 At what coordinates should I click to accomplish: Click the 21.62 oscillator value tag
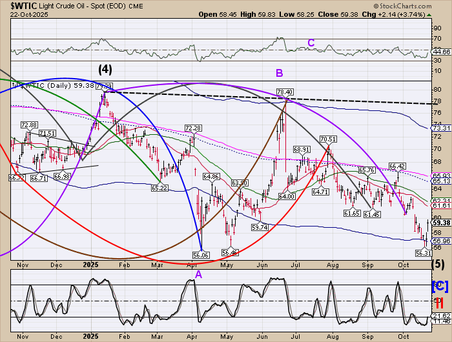(x=441, y=314)
